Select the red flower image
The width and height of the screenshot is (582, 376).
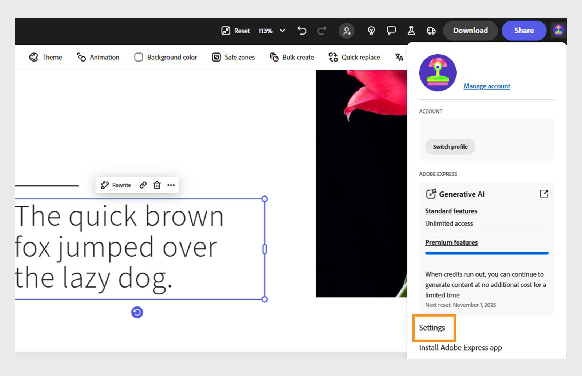(x=362, y=183)
